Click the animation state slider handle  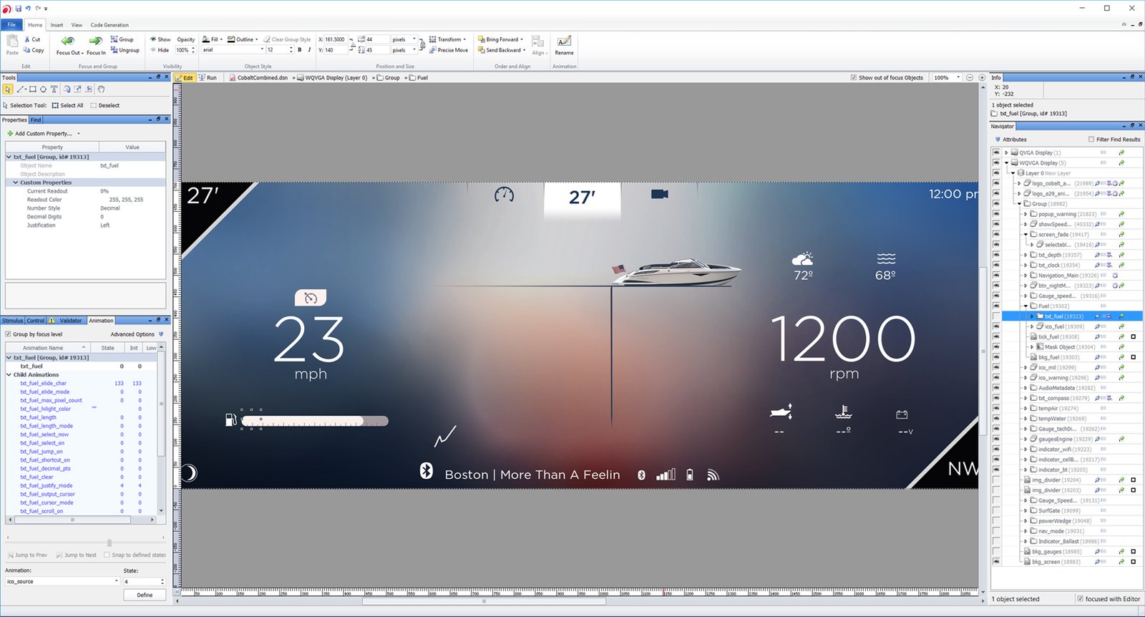pyautogui.click(x=109, y=543)
